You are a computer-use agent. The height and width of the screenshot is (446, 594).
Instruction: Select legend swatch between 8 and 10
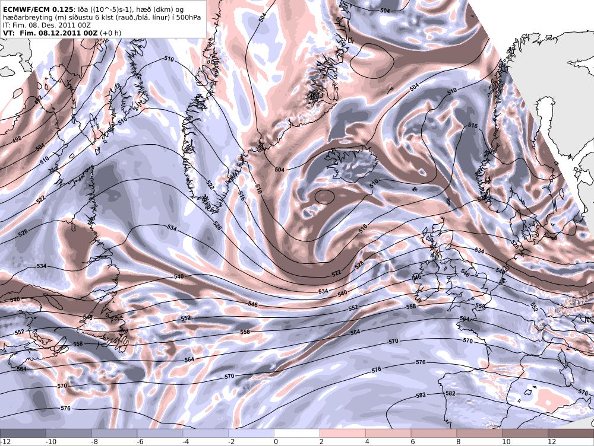(x=479, y=433)
